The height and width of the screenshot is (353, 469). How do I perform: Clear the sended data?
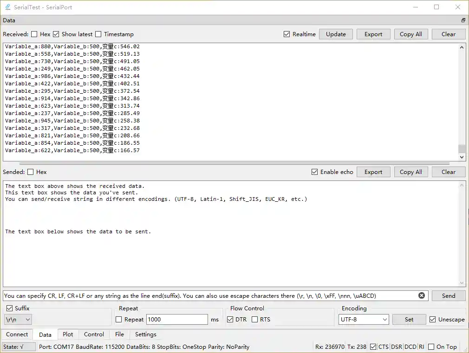click(x=449, y=172)
